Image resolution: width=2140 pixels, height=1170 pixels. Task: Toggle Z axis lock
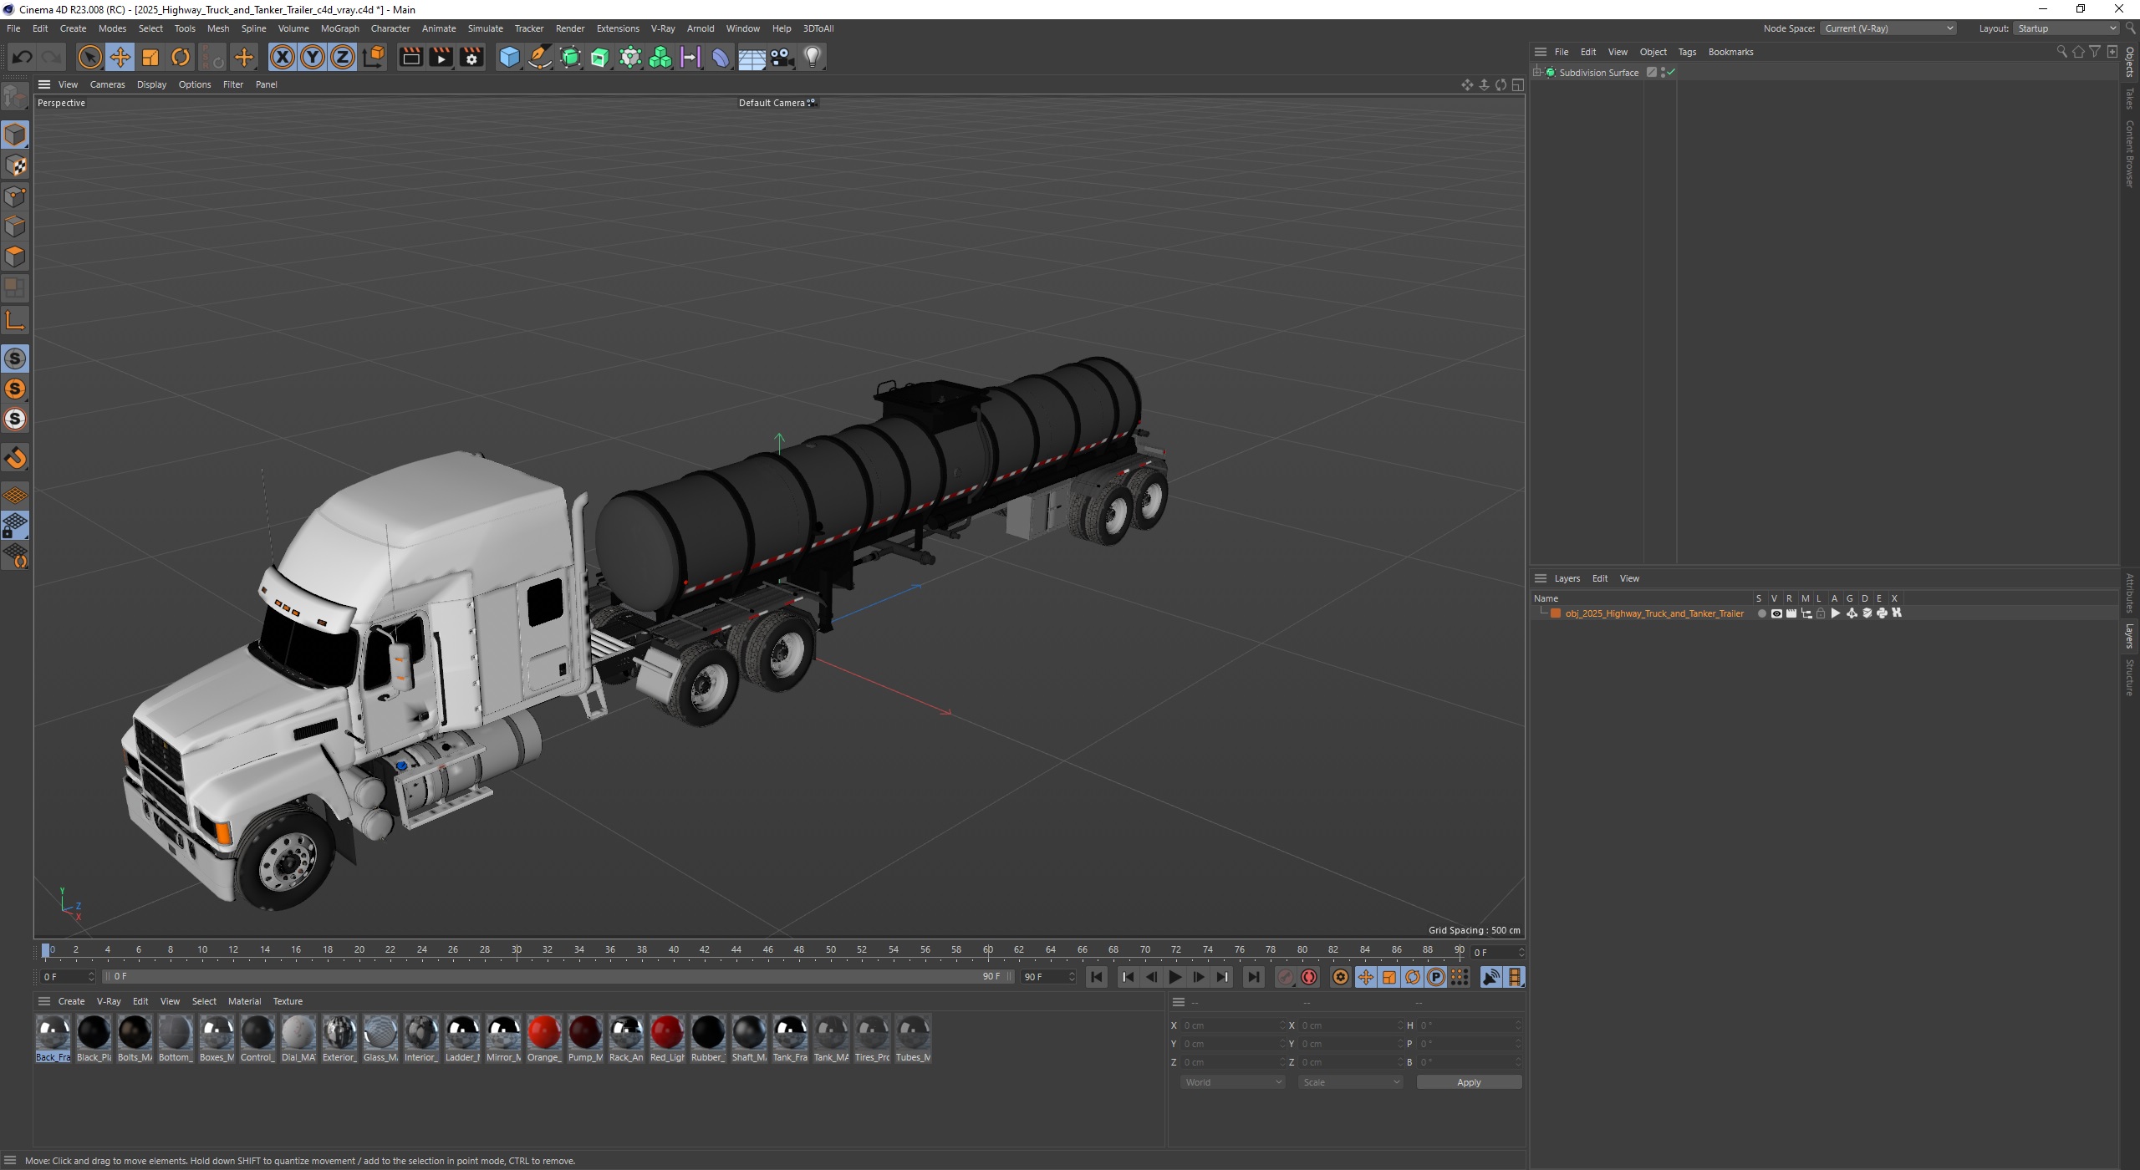pos(342,57)
